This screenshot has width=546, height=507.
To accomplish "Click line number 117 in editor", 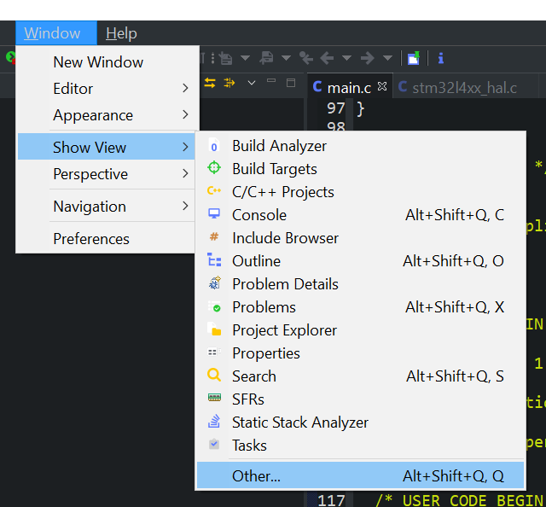I will 331,500.
